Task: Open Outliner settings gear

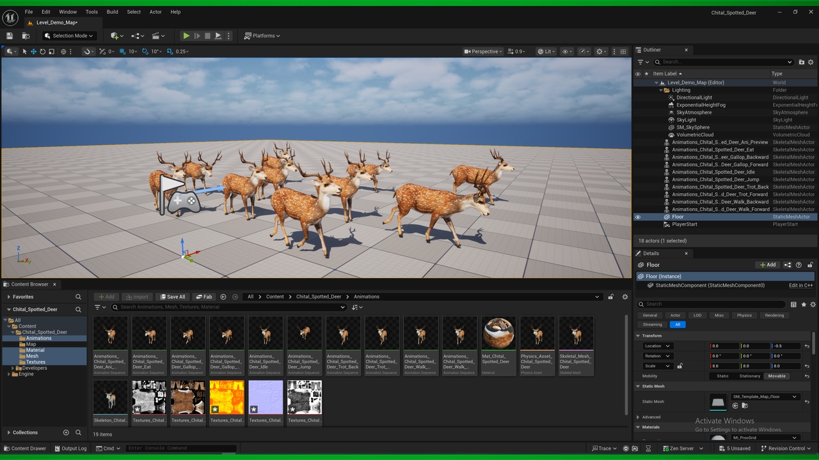Action: coord(811,62)
